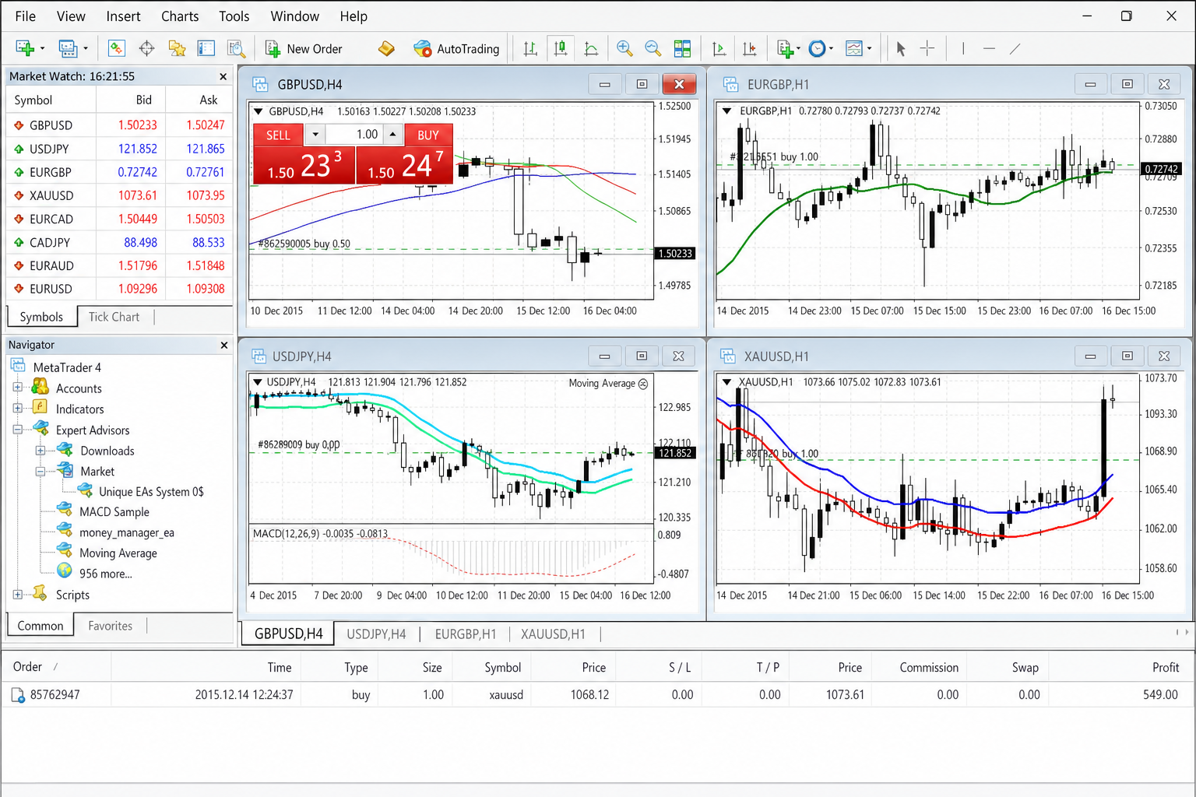1196x797 pixels.
Task: Toggle Candlesticks chart mode
Action: click(560, 49)
